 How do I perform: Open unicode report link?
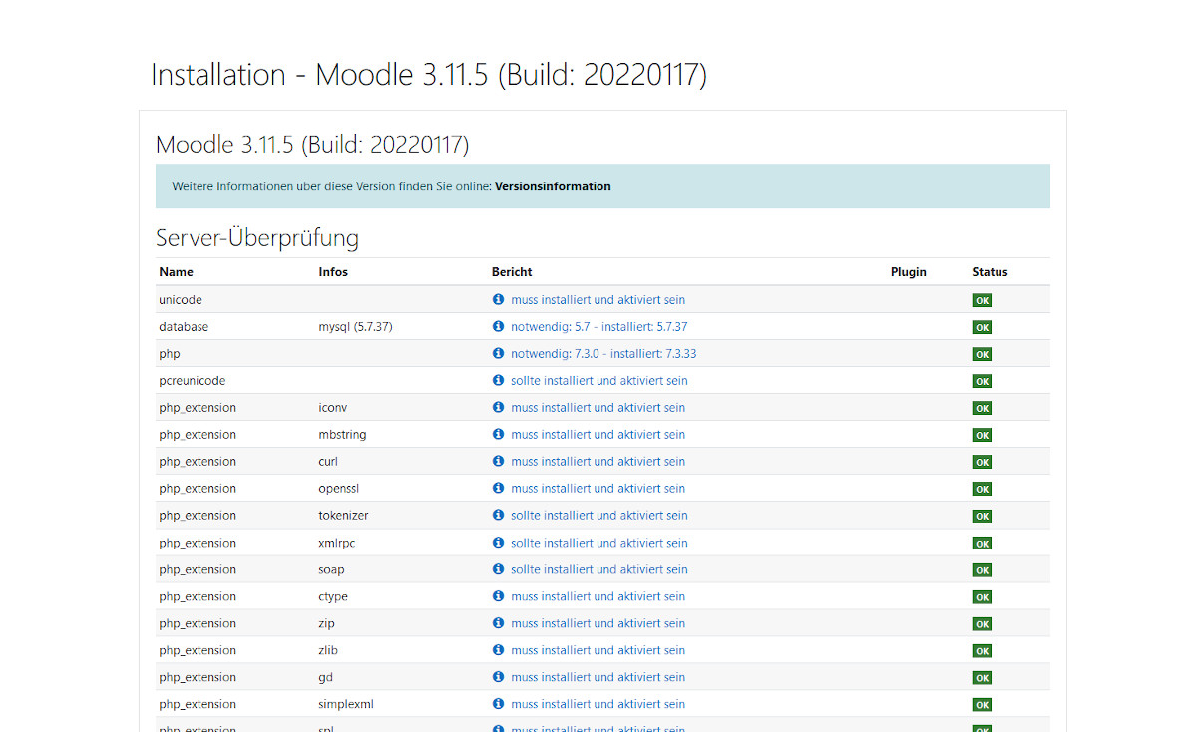pyautogui.click(x=598, y=300)
